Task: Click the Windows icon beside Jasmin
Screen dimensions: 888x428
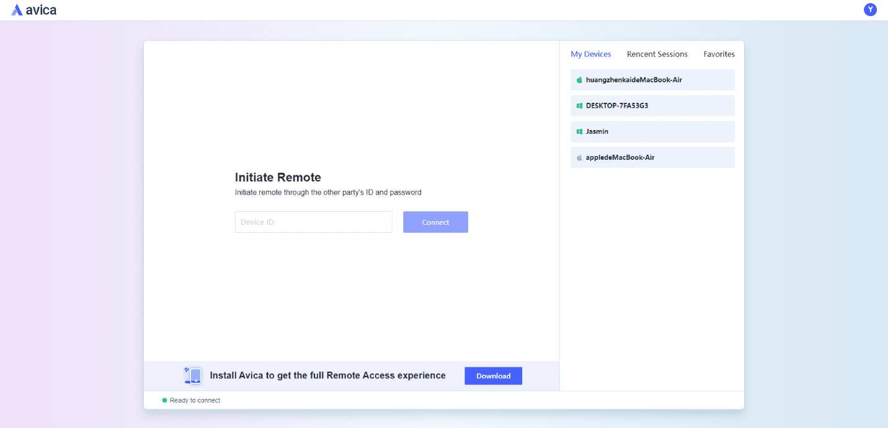Action: 579,132
